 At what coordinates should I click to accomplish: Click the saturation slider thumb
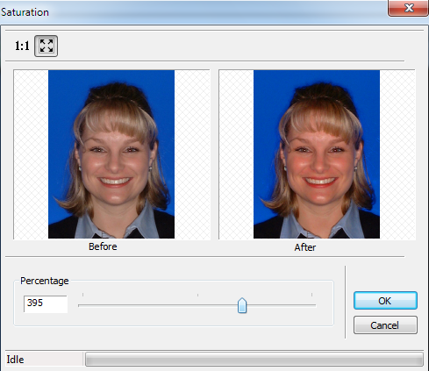click(x=242, y=305)
